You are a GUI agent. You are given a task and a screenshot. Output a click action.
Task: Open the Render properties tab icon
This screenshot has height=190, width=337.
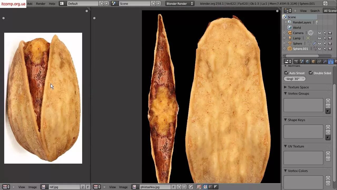(x=296, y=61)
